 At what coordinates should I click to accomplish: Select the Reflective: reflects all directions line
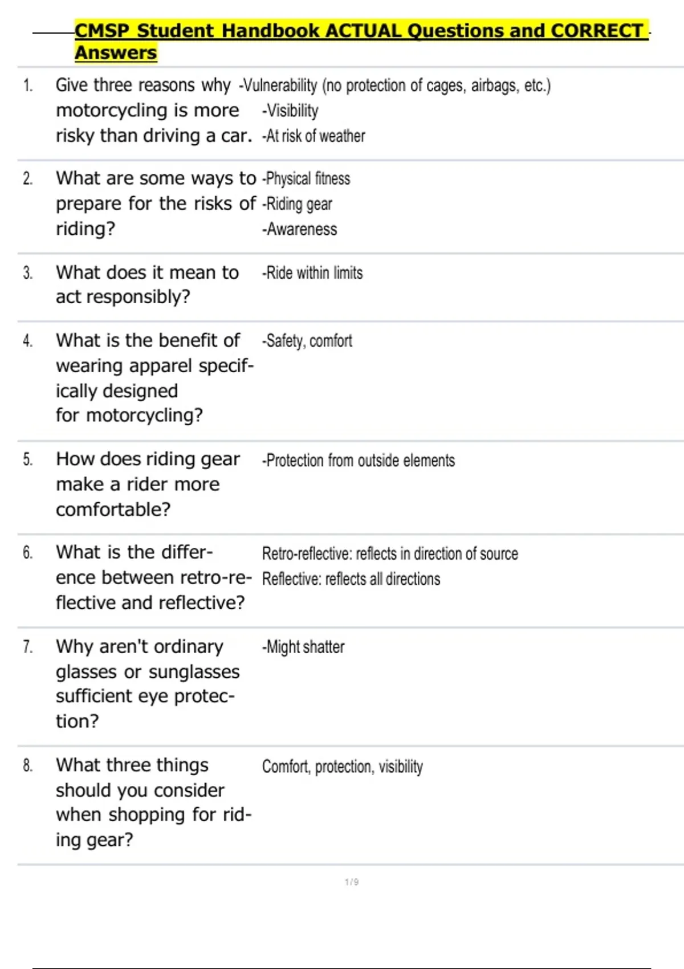(x=351, y=579)
